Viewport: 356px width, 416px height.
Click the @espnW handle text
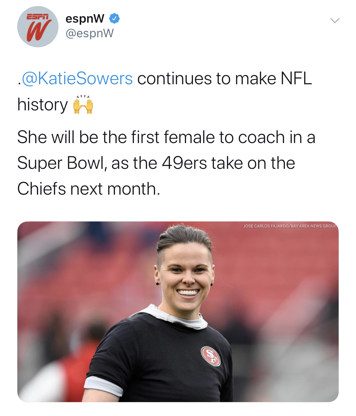pos(90,34)
